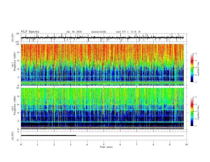Click the VLF Spectra title text
This screenshot has width=210, height=162.
click(30, 32)
